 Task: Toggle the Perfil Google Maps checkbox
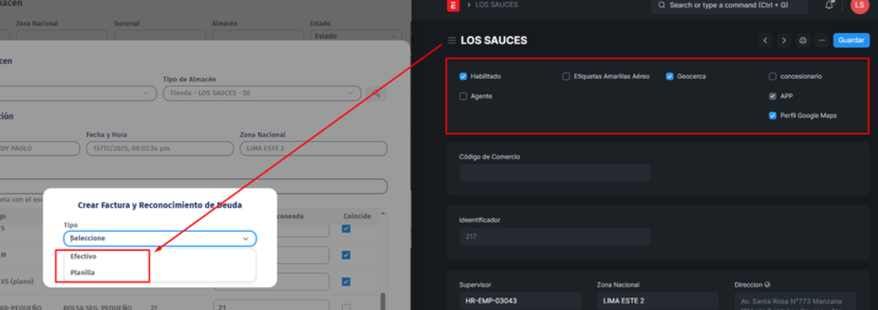773,116
